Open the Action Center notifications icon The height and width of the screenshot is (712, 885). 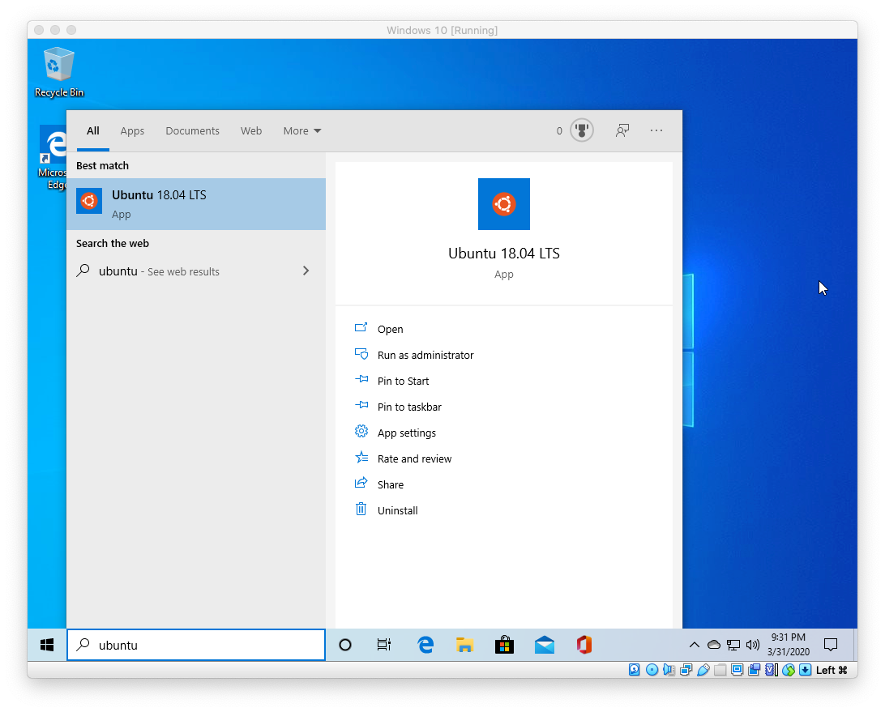(830, 645)
